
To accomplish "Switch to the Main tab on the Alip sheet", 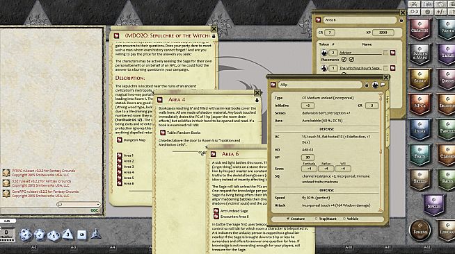I will tap(388, 99).
